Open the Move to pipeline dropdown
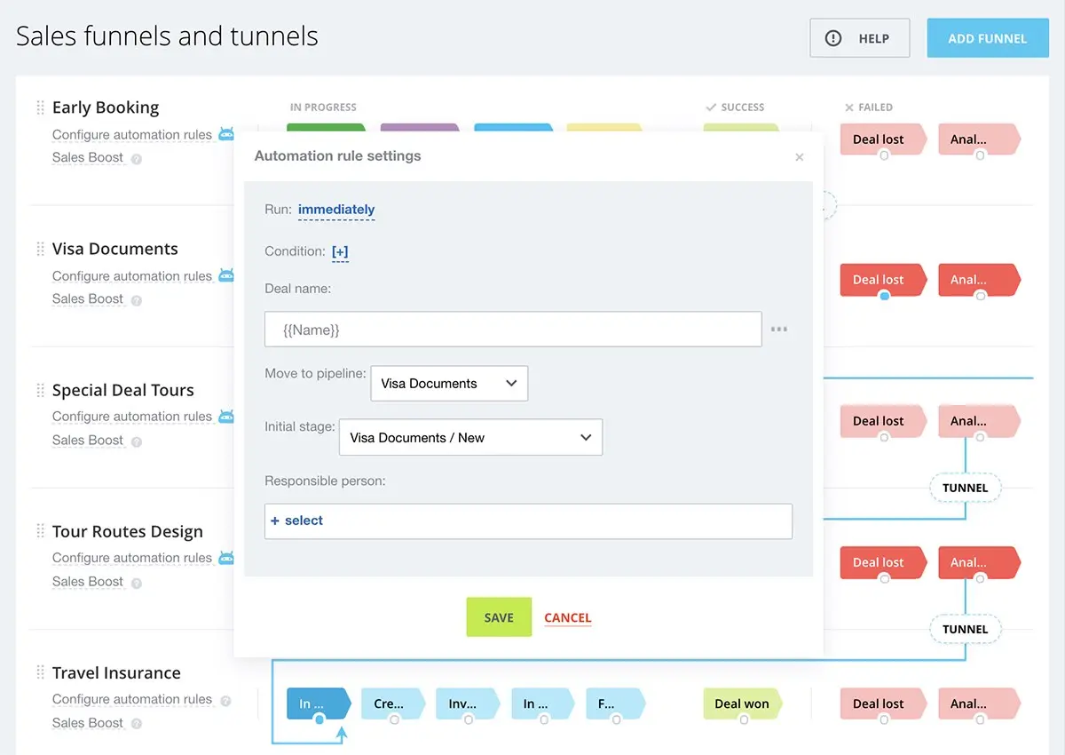 tap(448, 384)
